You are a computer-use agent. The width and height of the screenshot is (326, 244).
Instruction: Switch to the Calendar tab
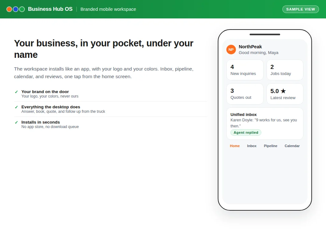tap(292, 146)
